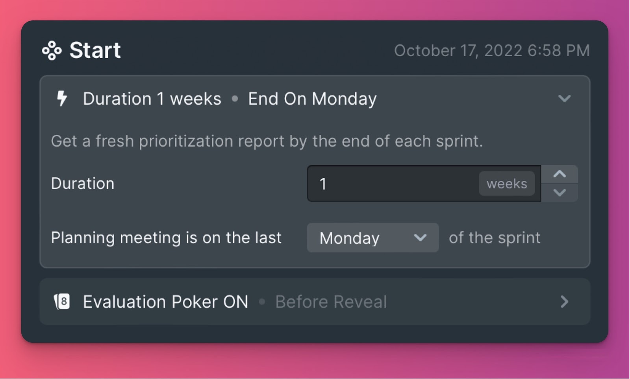Click the Start sprint icon with four circles

(52, 51)
